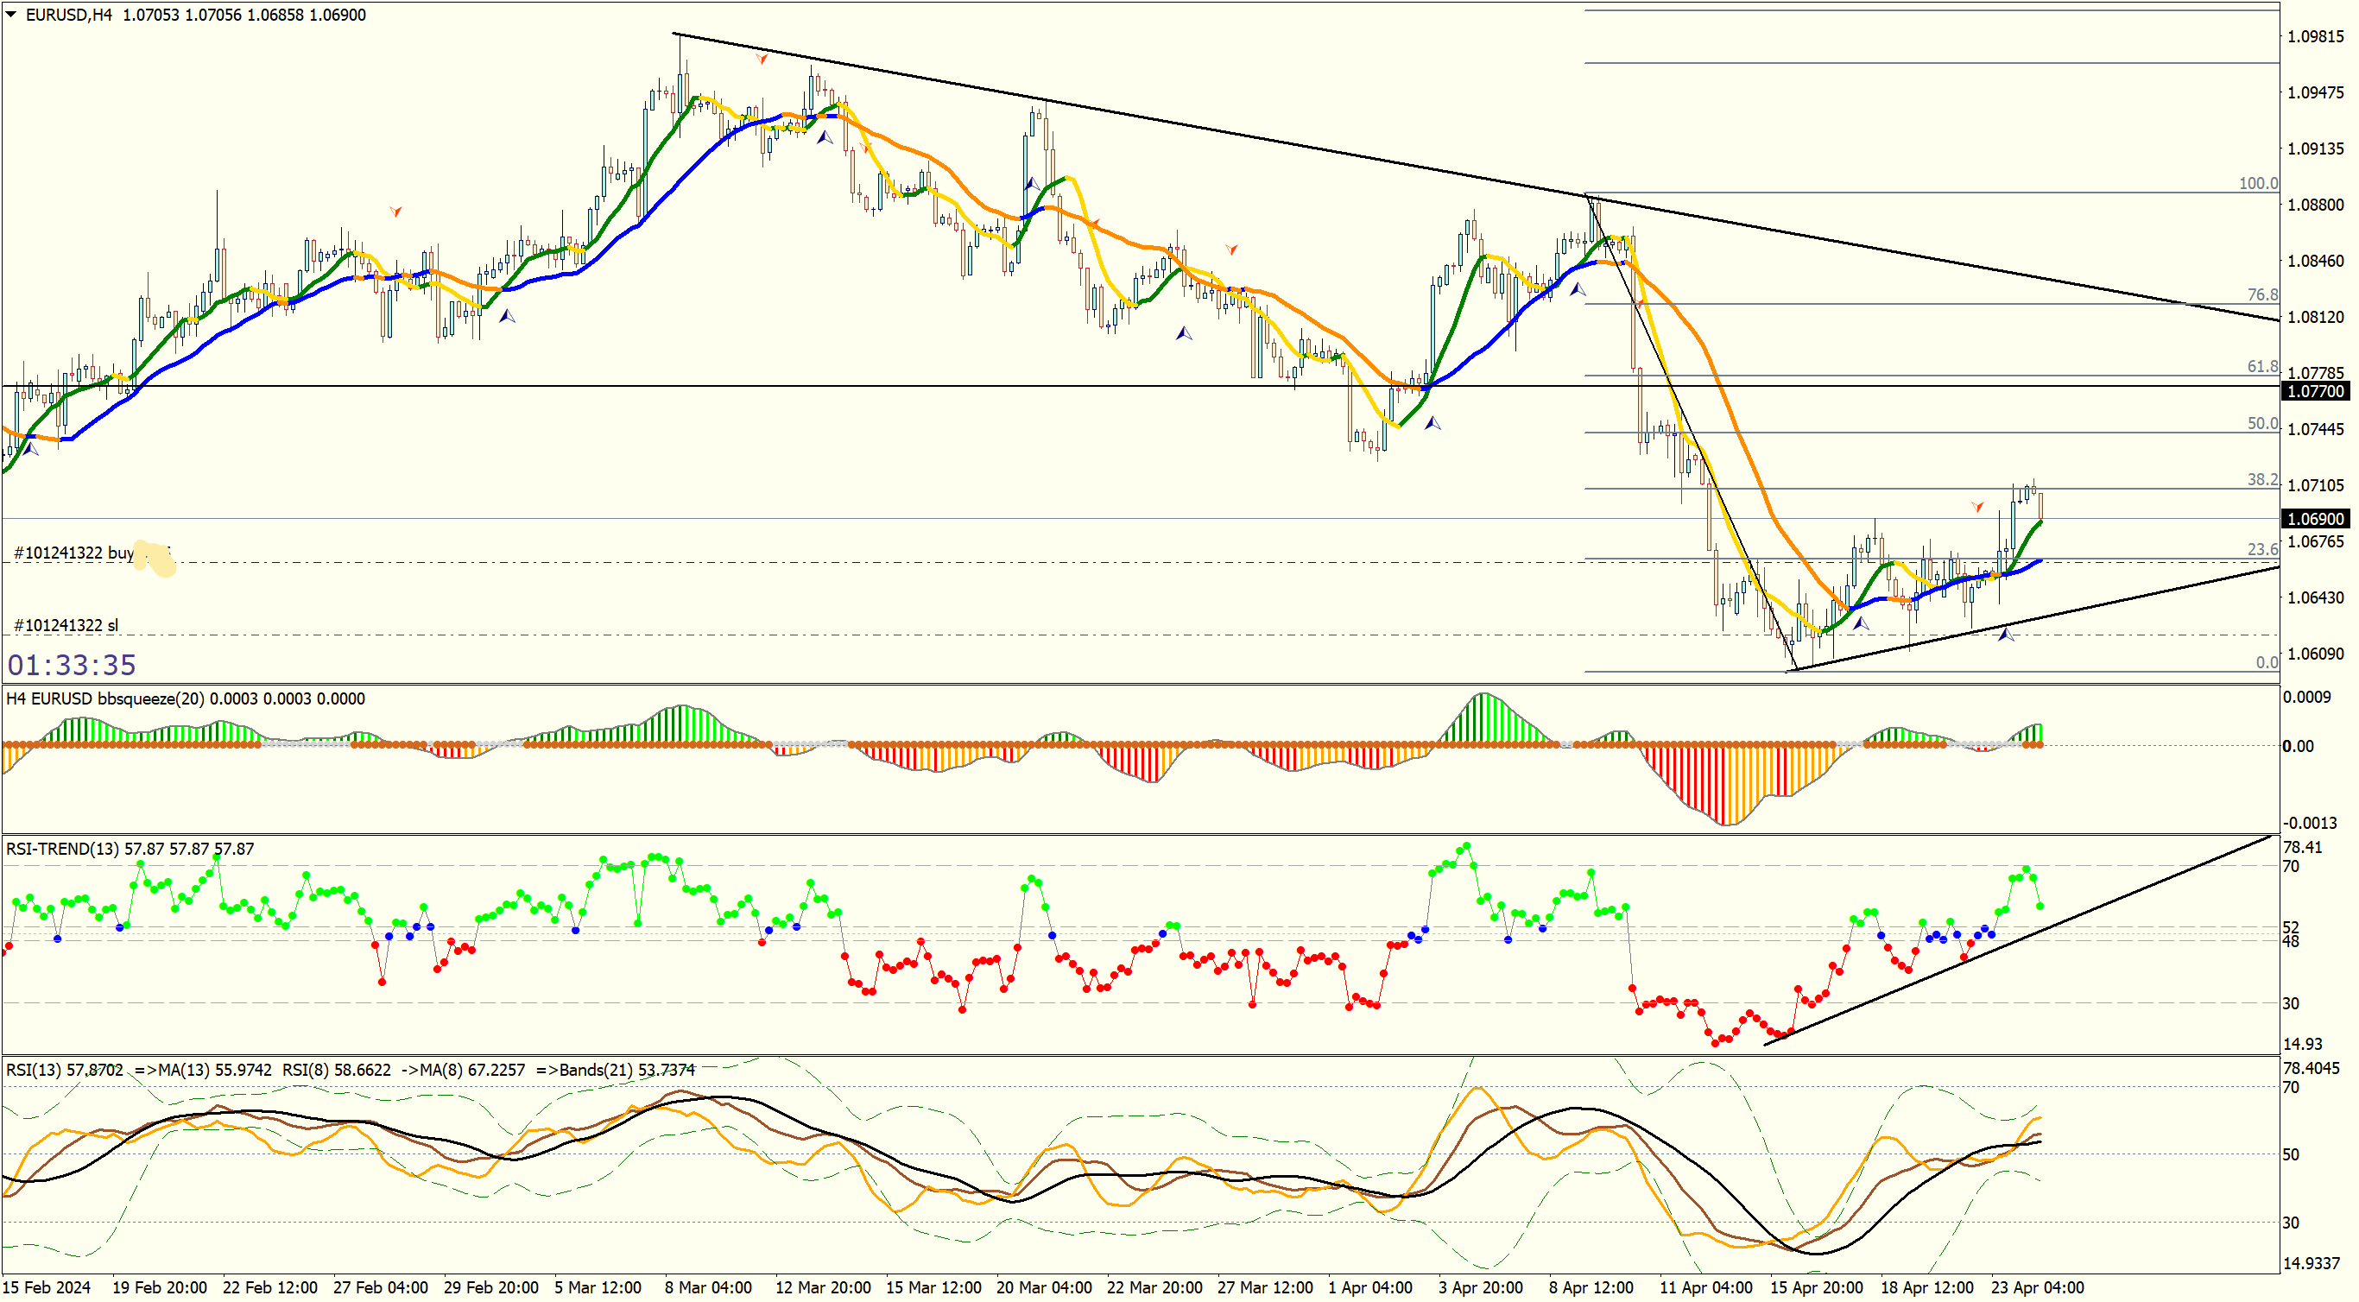Click the Fibonacci 38.2 level label

[2261, 479]
